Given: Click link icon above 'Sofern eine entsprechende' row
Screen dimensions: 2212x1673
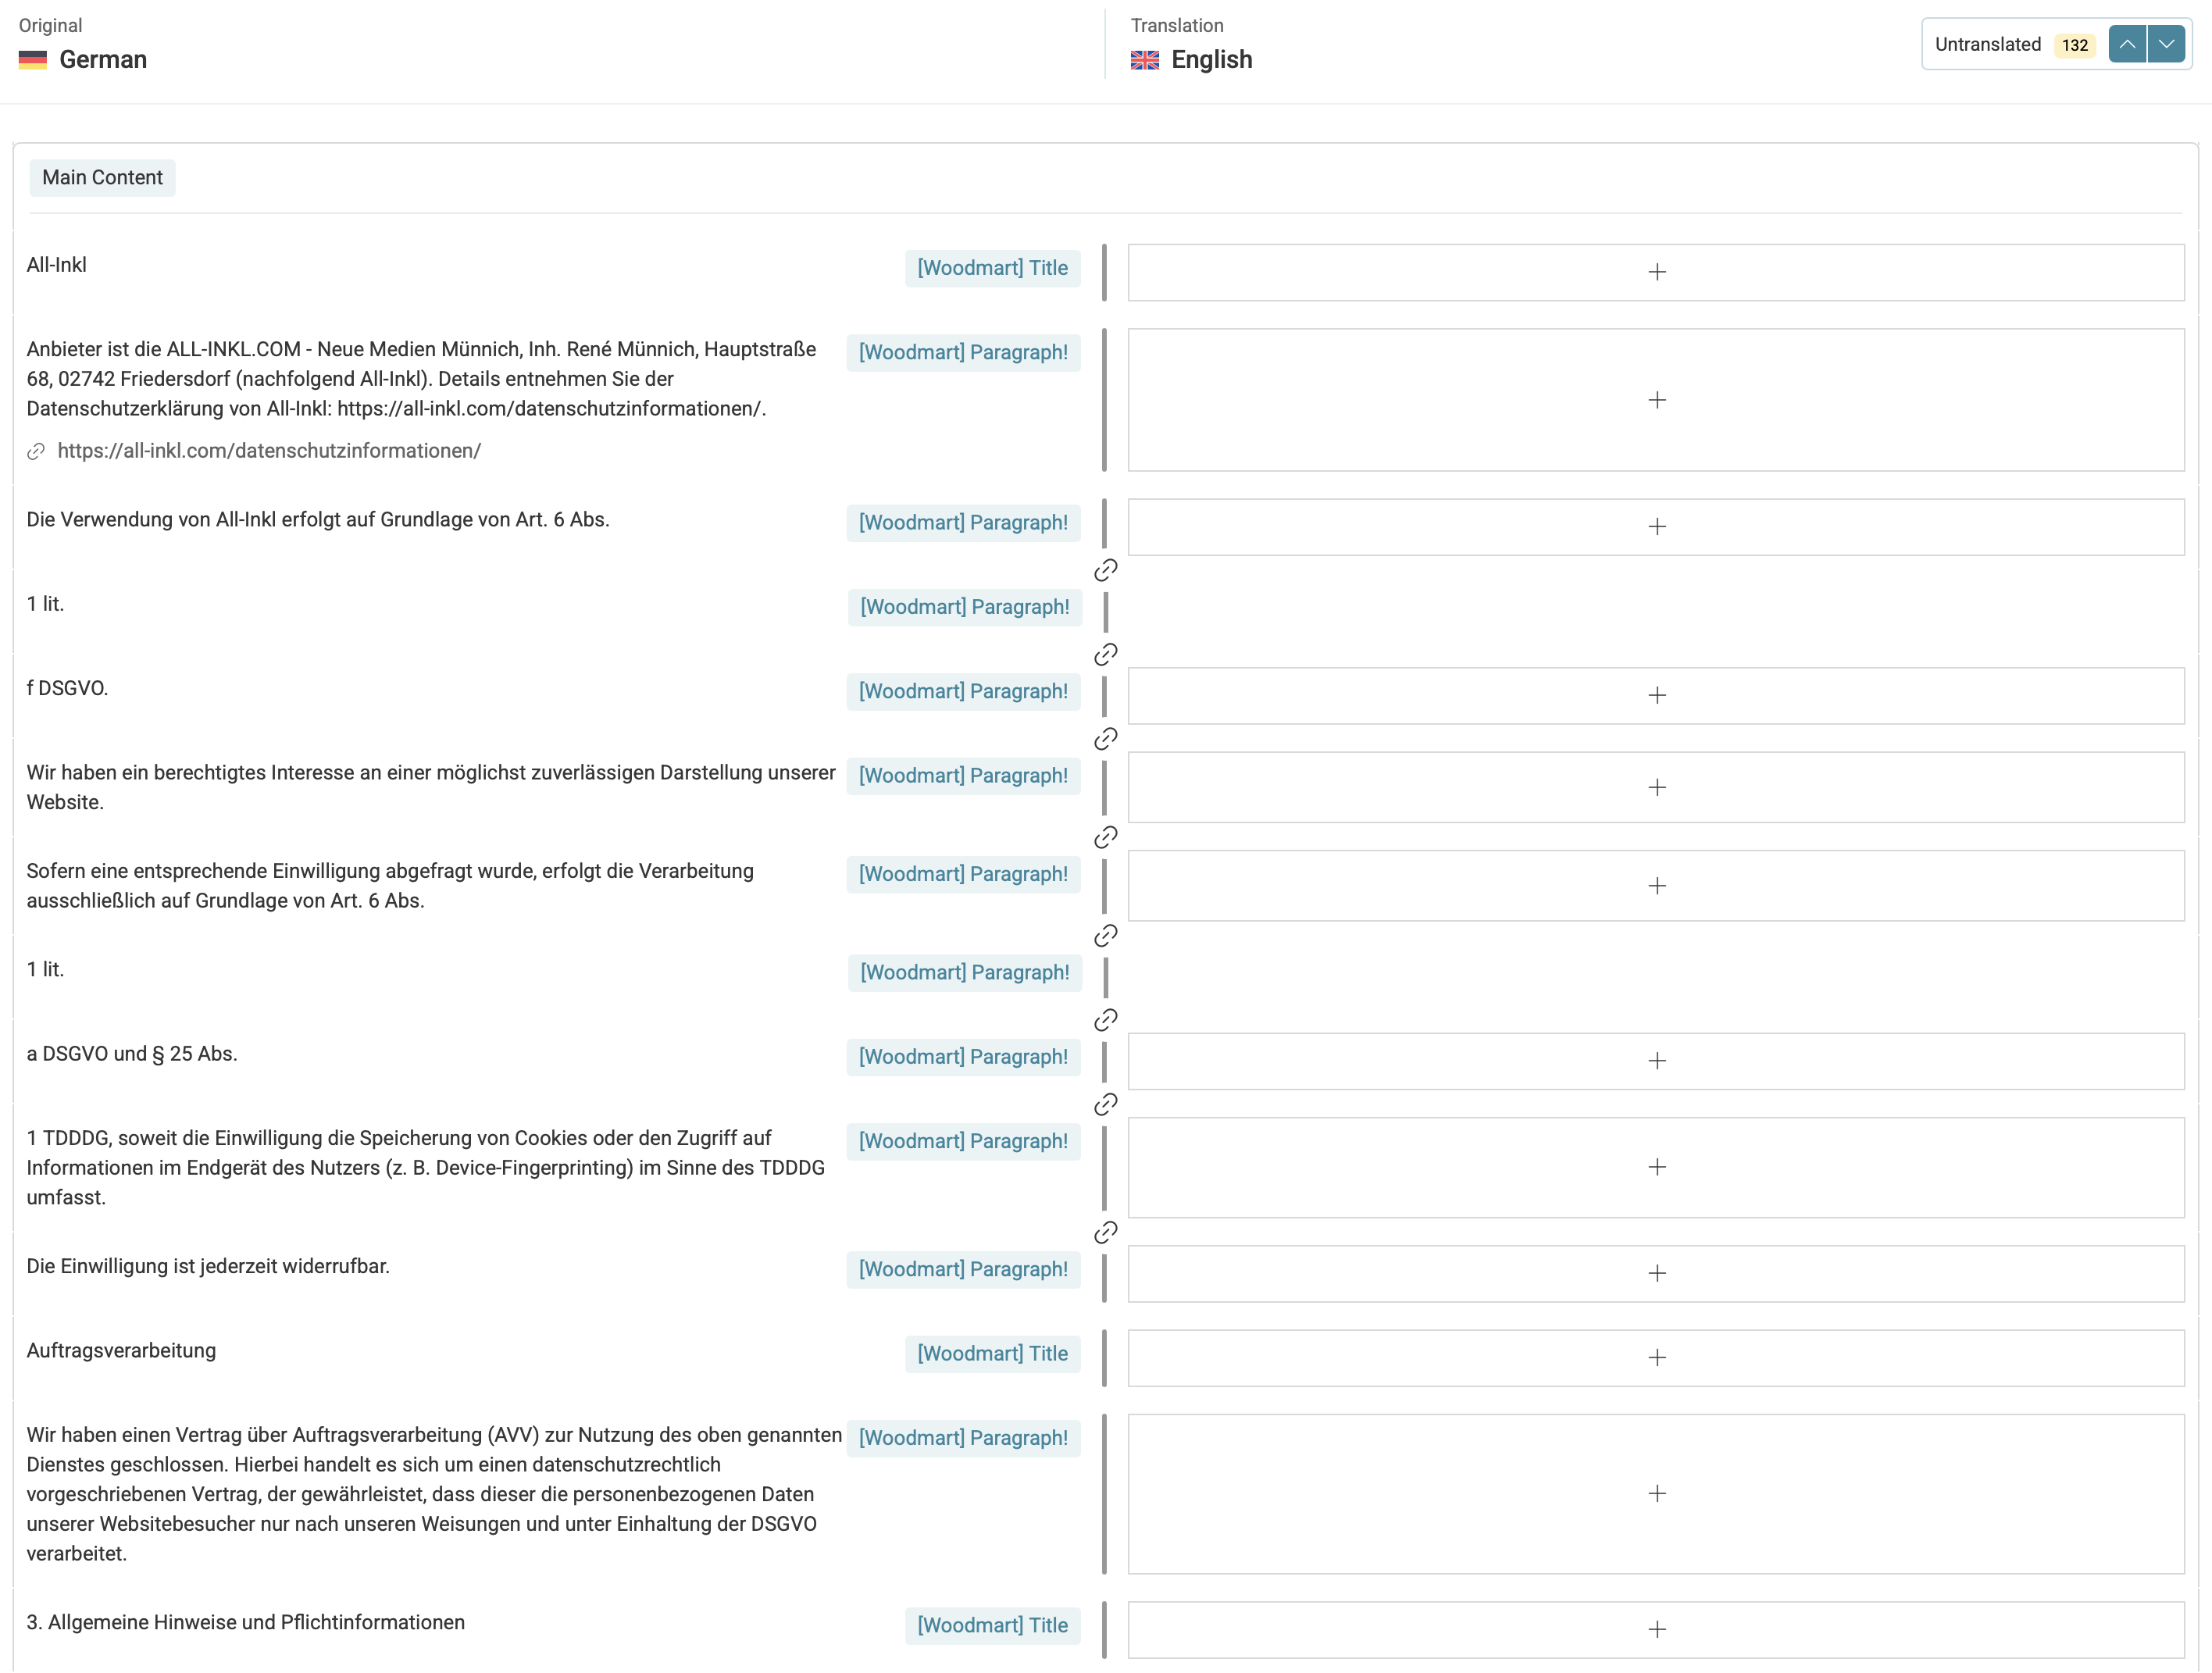Looking at the screenshot, I should pyautogui.click(x=1105, y=837).
